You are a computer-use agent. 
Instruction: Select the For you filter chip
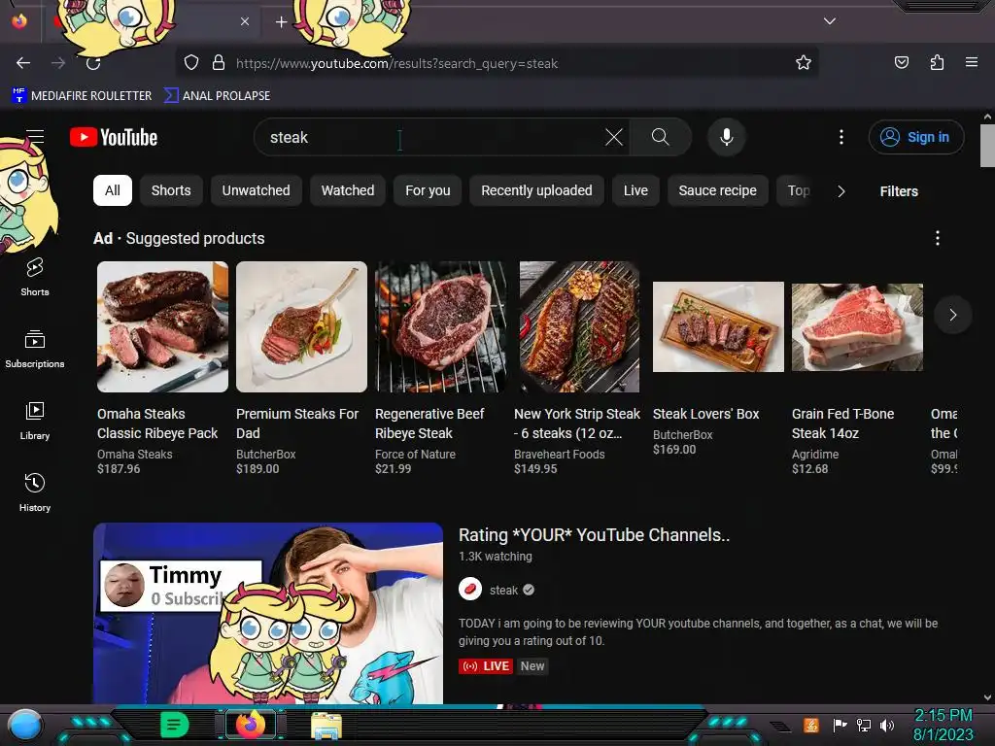tap(428, 190)
